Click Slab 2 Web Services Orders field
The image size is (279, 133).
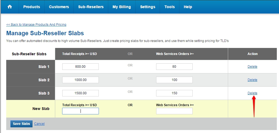[x=174, y=80]
